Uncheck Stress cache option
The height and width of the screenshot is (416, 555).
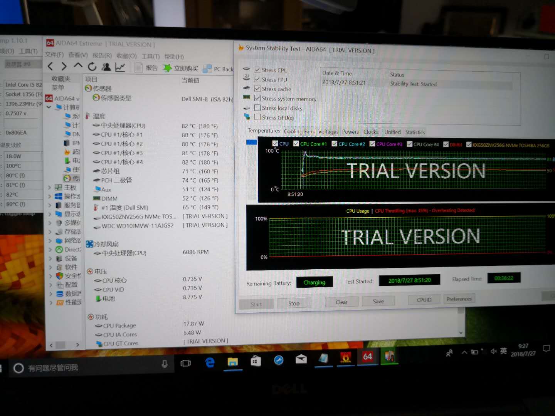pyautogui.click(x=257, y=89)
